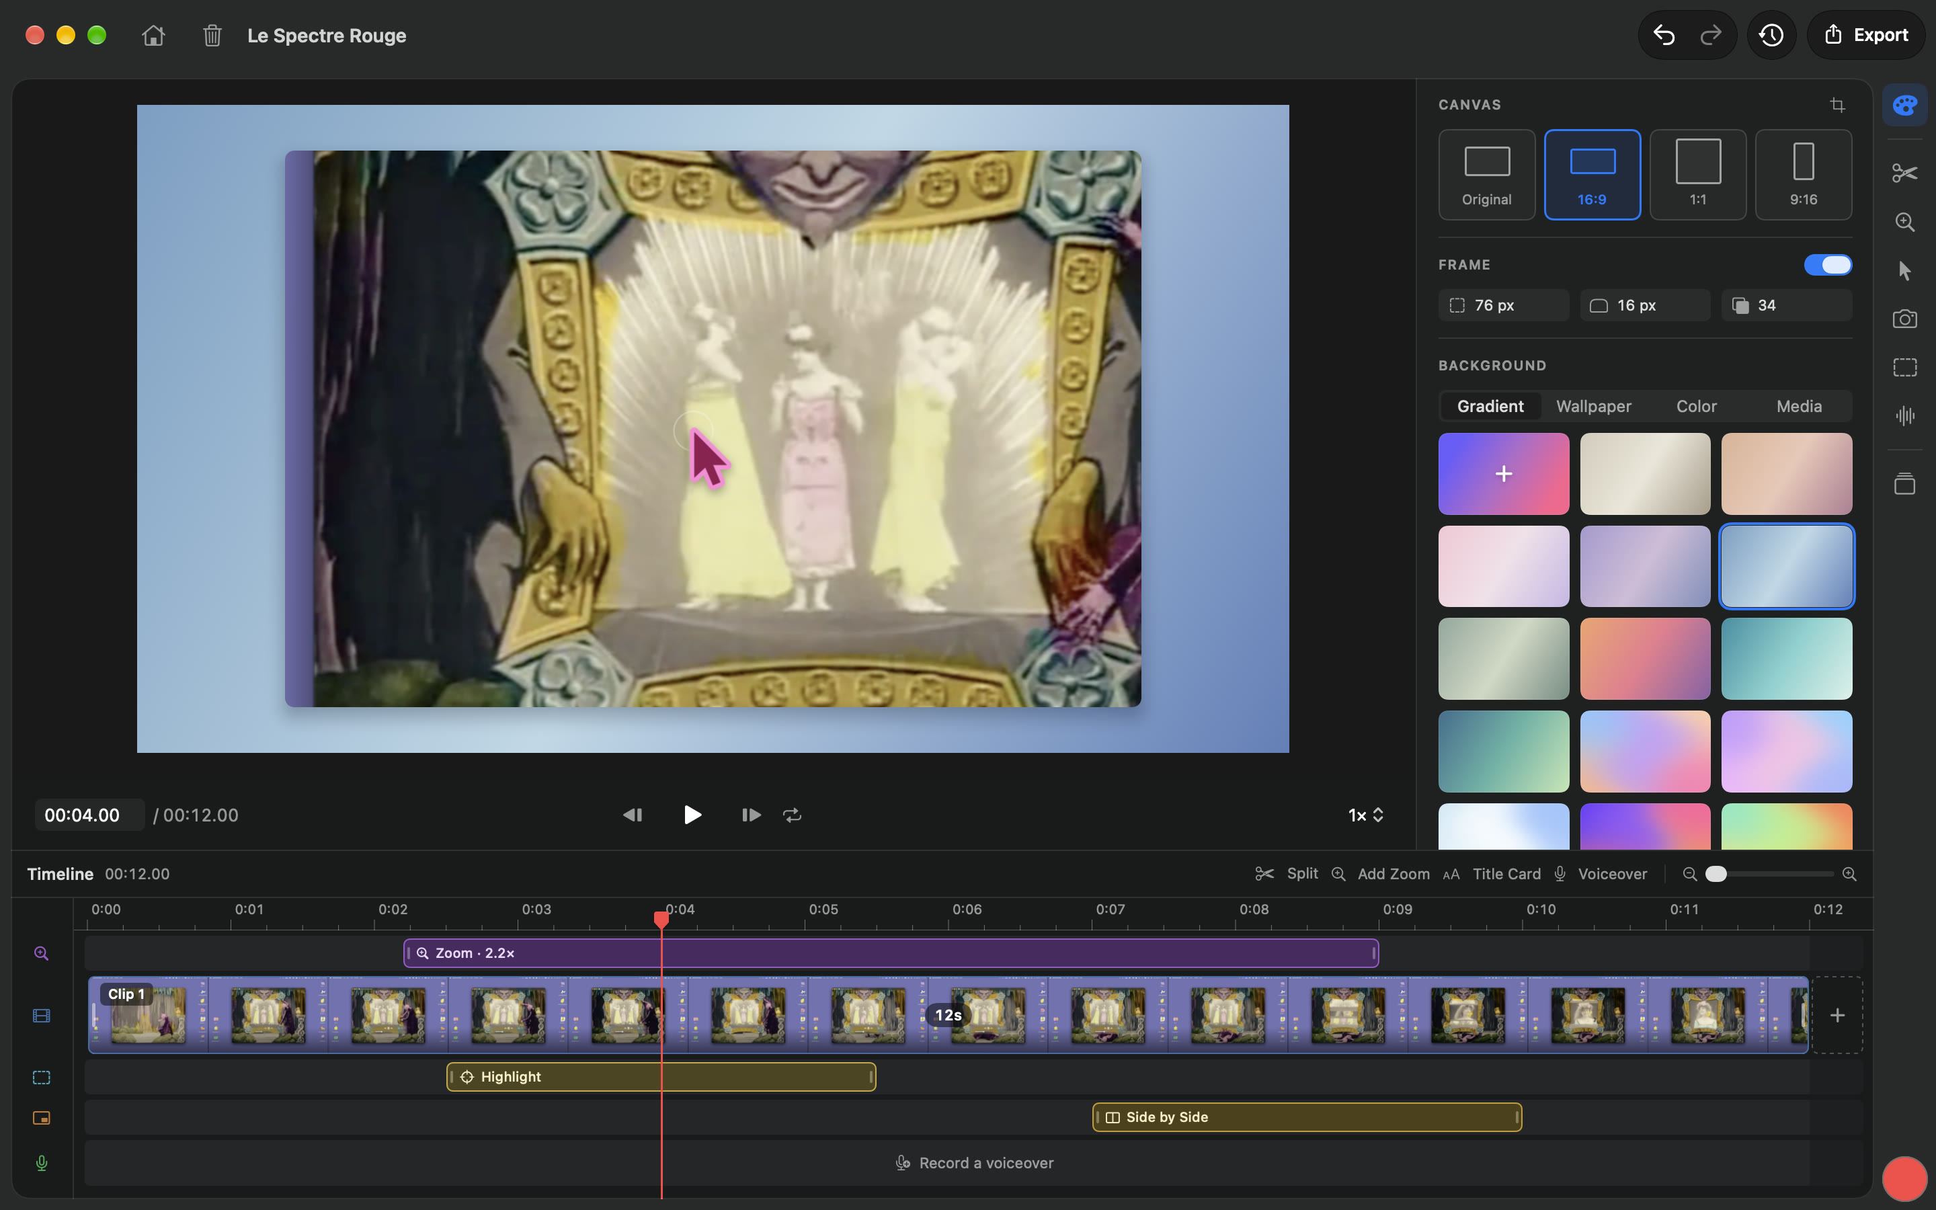The image size is (1936, 1210).
Task: Click Title Card in timeline toolbar
Action: click(x=1492, y=874)
